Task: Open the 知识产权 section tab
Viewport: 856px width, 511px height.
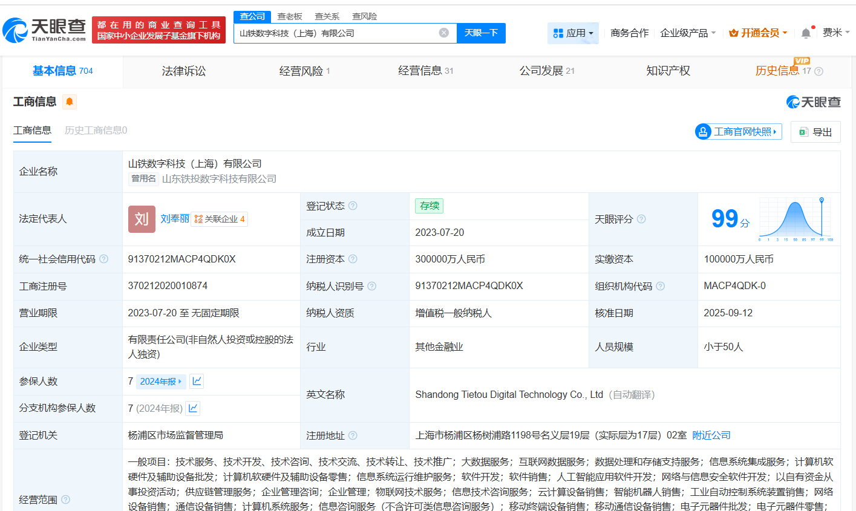Action: click(x=667, y=71)
